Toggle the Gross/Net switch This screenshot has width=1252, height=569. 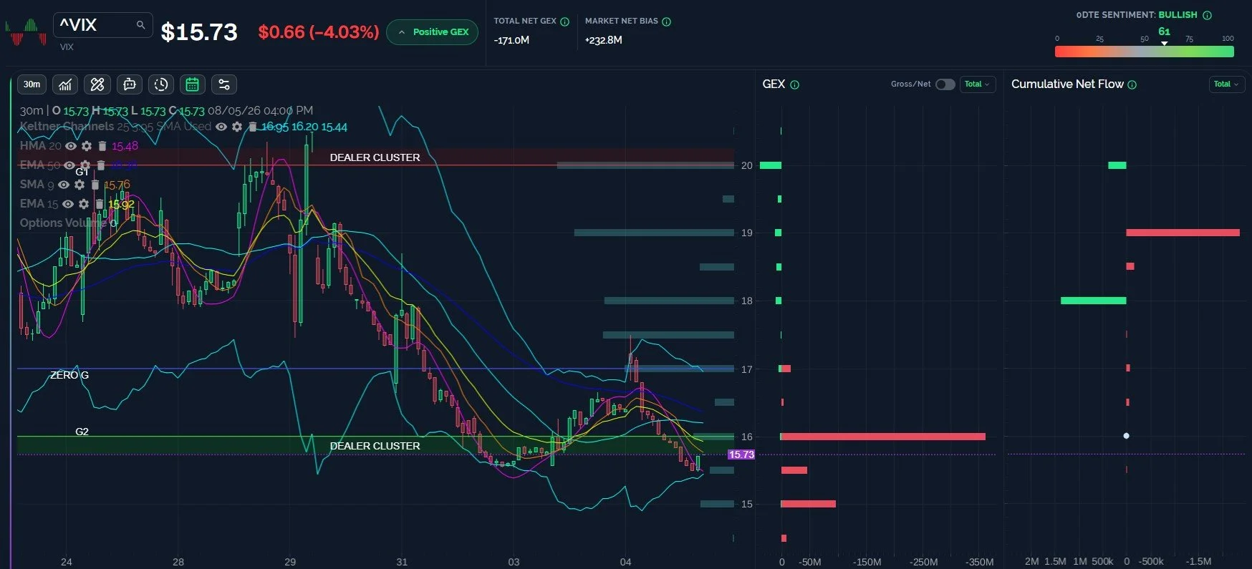click(x=945, y=84)
